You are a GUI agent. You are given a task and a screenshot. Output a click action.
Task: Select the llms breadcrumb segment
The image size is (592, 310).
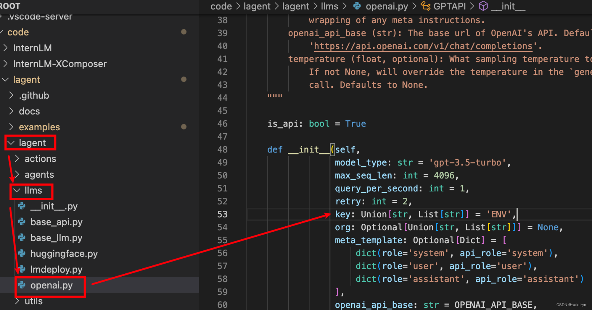[x=329, y=6]
